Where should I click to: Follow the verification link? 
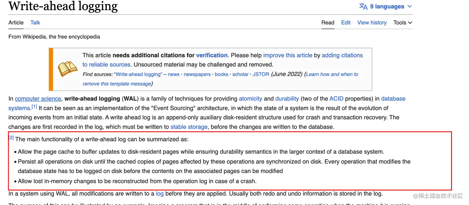212,55
